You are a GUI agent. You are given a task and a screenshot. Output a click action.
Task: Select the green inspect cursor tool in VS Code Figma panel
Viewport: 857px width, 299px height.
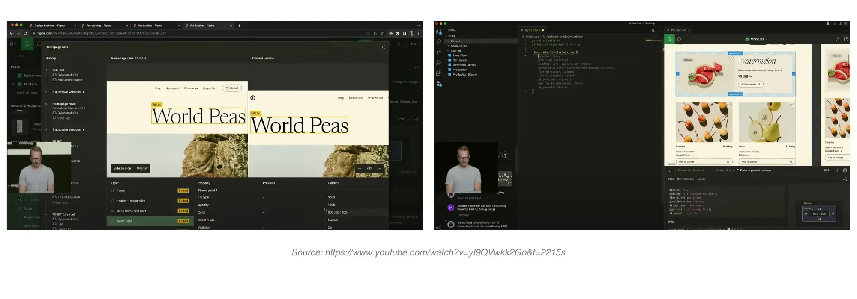669,39
